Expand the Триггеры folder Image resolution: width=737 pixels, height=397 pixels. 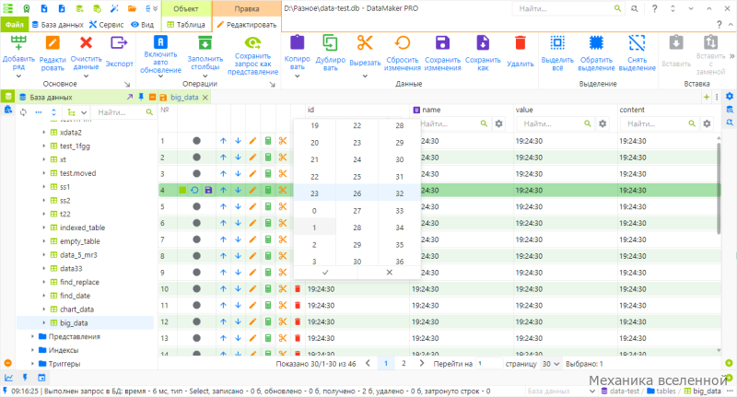(x=32, y=364)
